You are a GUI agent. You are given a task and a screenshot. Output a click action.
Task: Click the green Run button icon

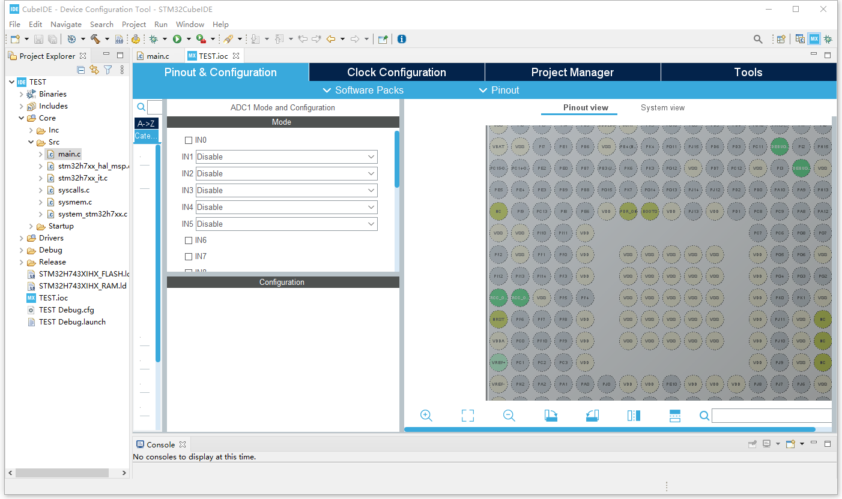tap(177, 39)
